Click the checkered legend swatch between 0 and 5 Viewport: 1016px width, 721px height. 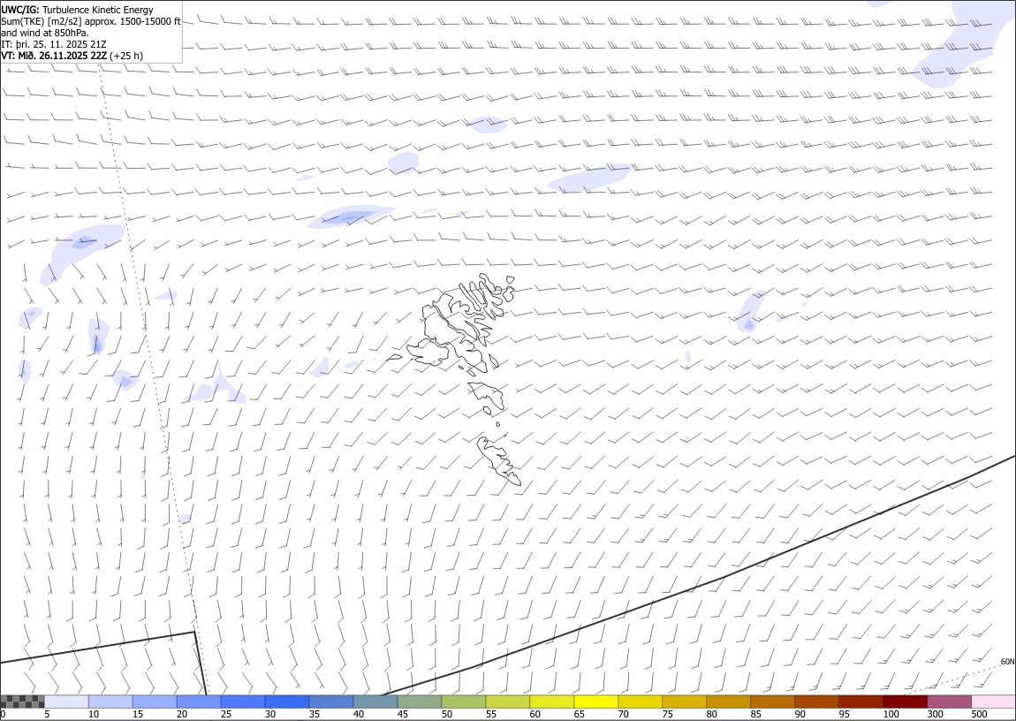(22, 702)
